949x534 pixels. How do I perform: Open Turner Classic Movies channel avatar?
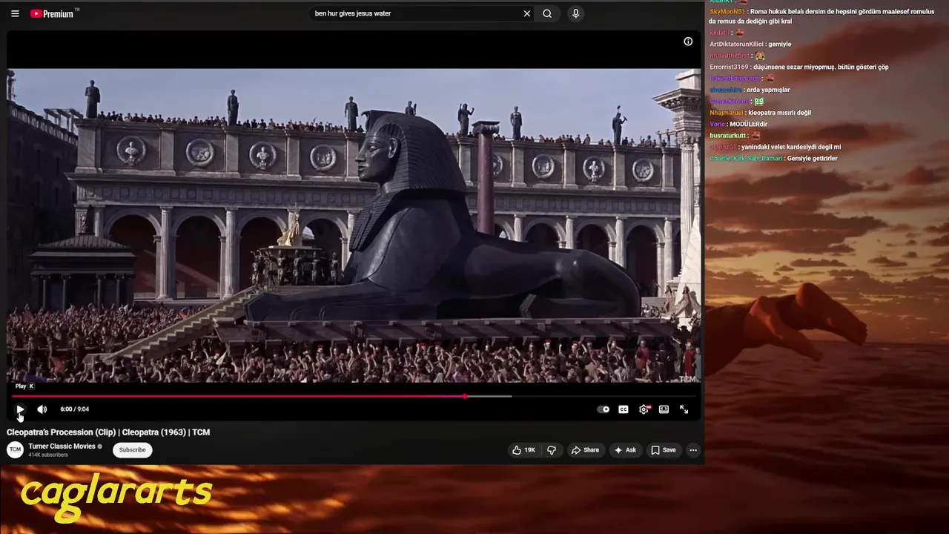[x=15, y=449]
